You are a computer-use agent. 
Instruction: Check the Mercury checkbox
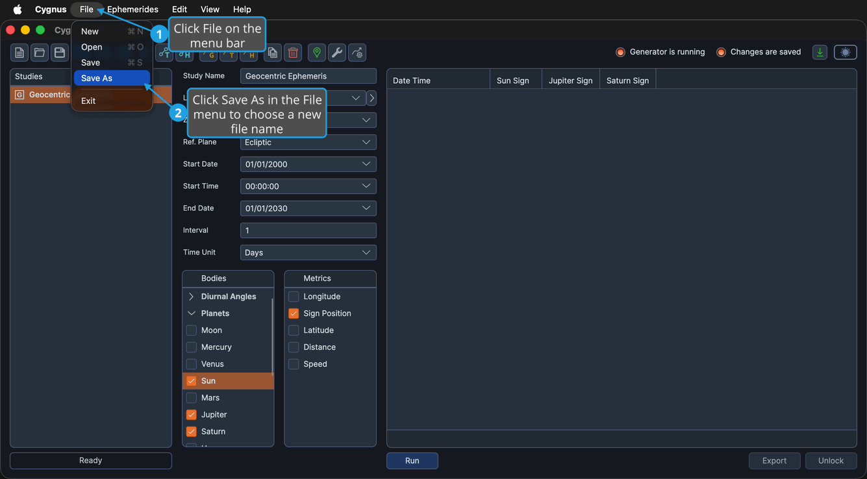pos(192,347)
